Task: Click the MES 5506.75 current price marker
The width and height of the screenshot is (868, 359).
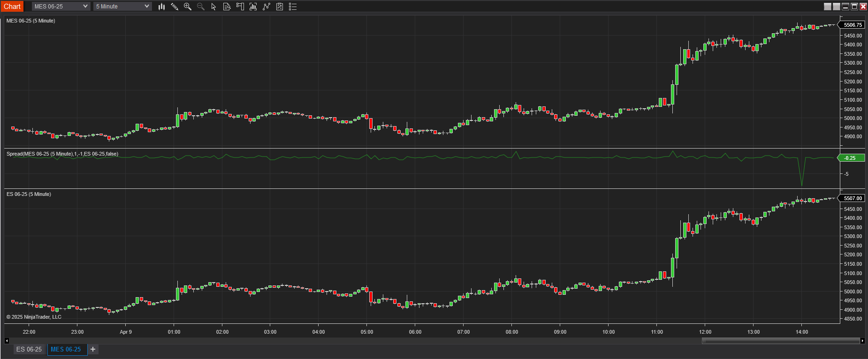Action: point(852,25)
